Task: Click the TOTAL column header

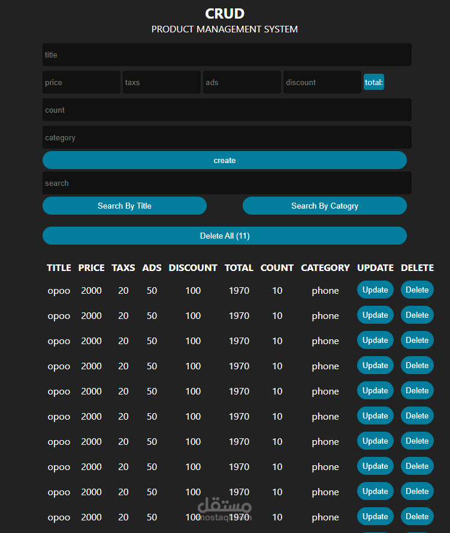Action: [x=239, y=268]
